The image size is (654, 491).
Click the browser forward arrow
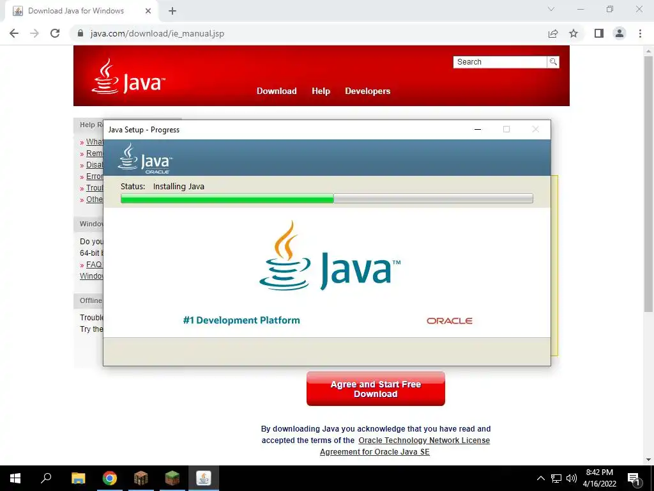34,33
